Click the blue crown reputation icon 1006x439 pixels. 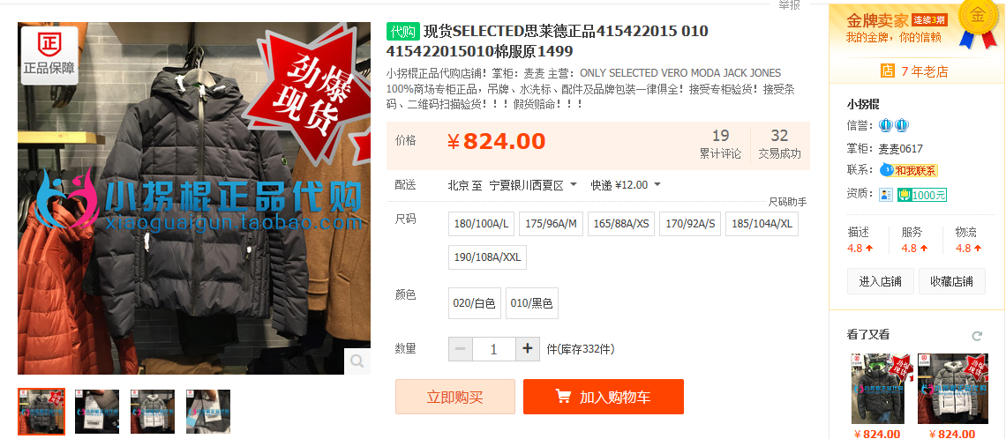[894, 125]
